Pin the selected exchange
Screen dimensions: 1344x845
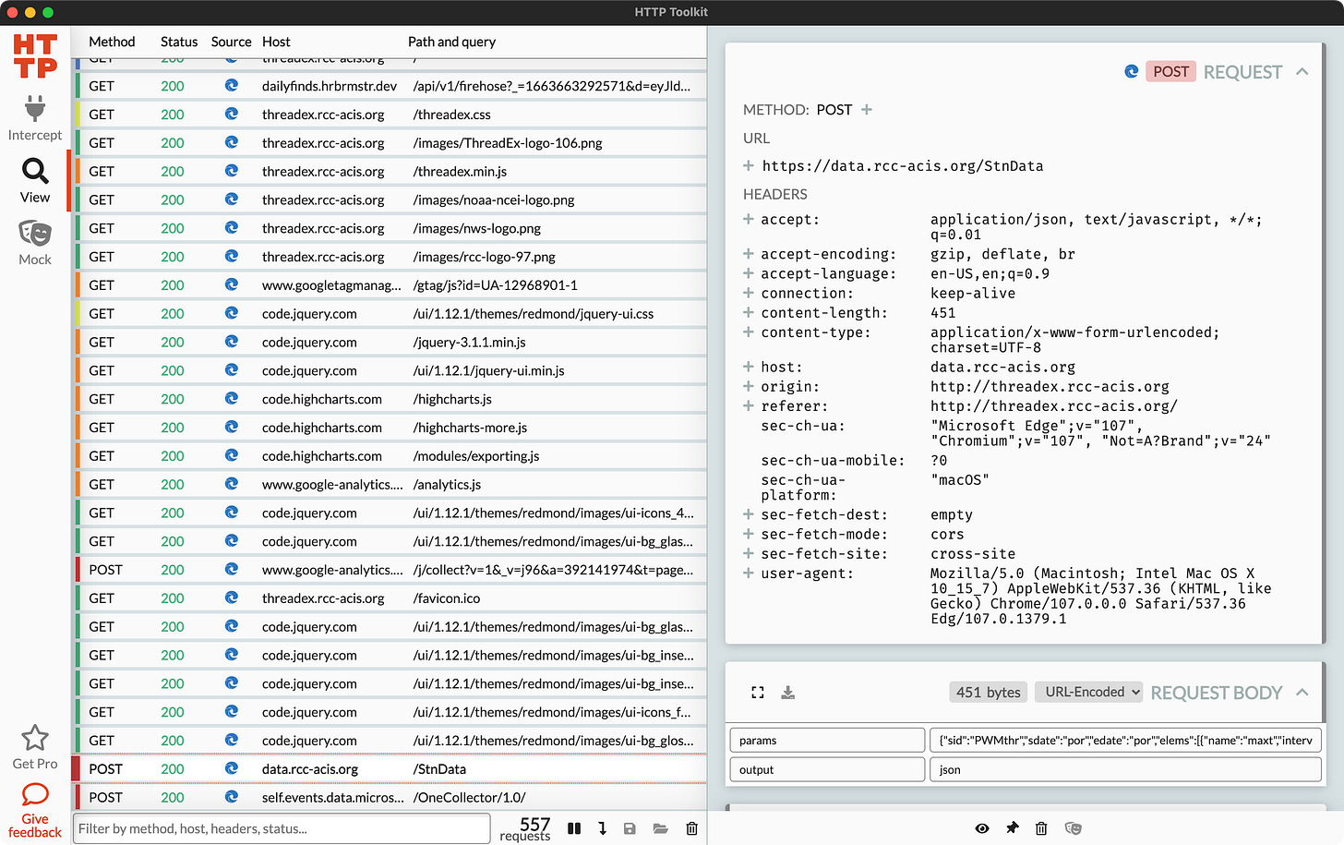click(1012, 828)
